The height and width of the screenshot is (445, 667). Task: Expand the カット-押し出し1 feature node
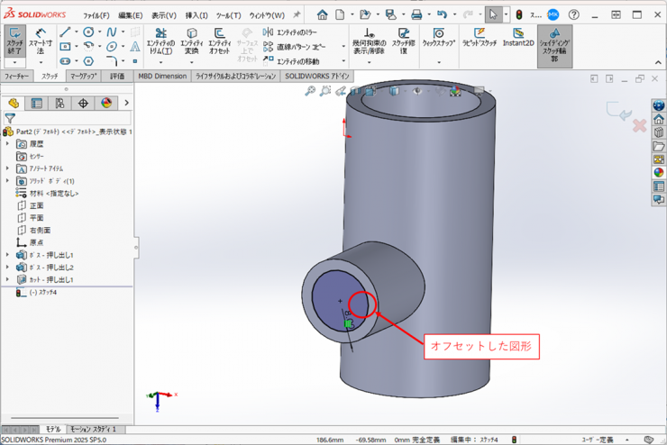8,279
